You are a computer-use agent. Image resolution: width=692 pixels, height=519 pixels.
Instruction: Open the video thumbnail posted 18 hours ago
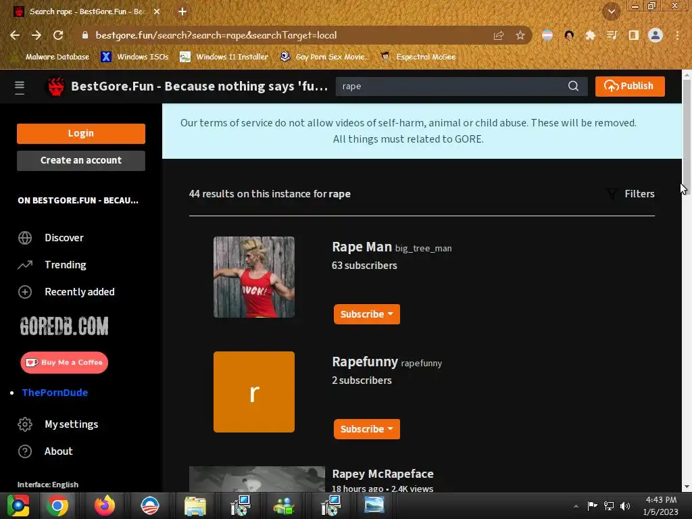(x=257, y=479)
